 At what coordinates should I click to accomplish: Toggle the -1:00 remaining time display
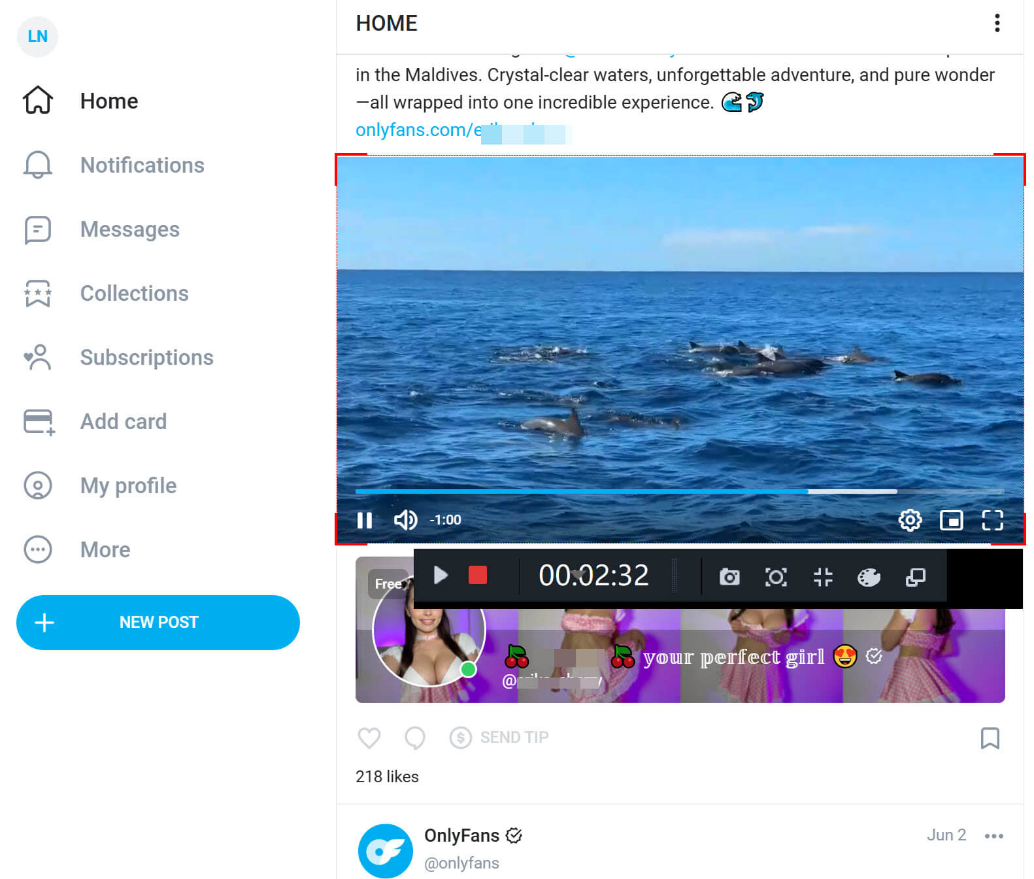[446, 520]
